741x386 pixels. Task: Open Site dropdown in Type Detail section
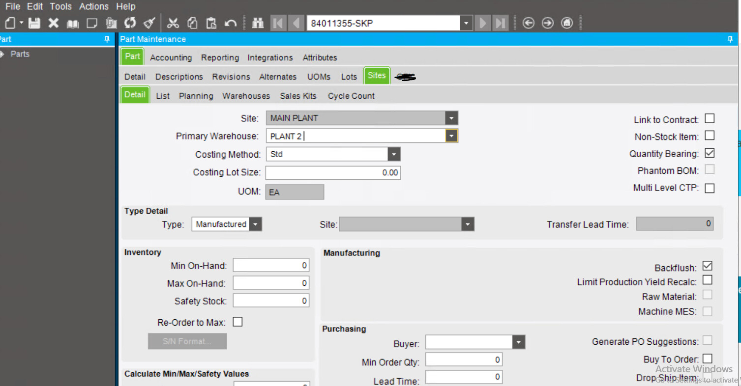(468, 224)
